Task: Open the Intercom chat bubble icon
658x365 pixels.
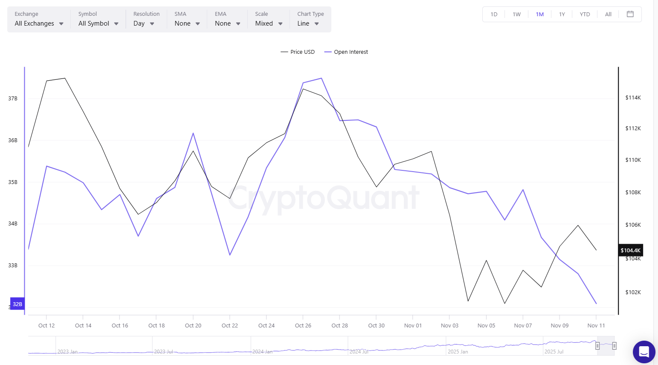Action: pos(644,352)
